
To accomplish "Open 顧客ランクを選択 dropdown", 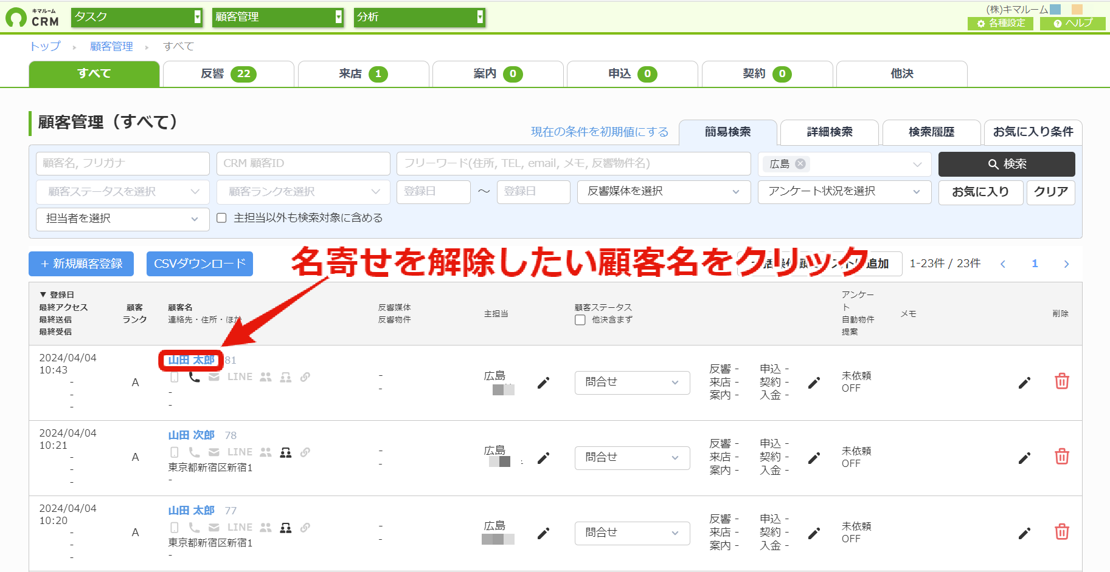I will (x=304, y=192).
